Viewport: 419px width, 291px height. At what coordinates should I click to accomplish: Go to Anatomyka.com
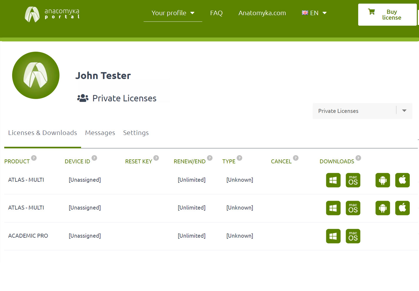click(x=262, y=13)
